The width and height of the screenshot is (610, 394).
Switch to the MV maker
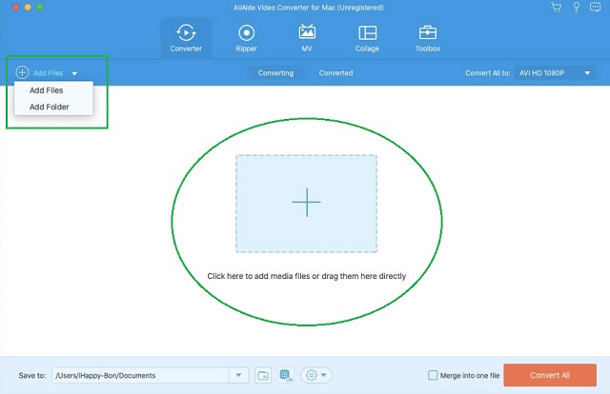tap(307, 38)
